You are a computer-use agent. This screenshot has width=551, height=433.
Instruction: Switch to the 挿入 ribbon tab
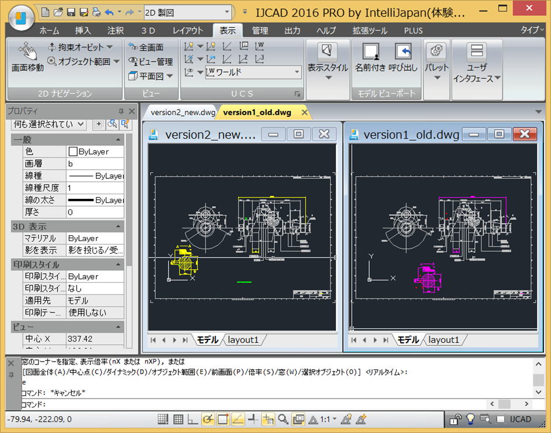point(83,30)
